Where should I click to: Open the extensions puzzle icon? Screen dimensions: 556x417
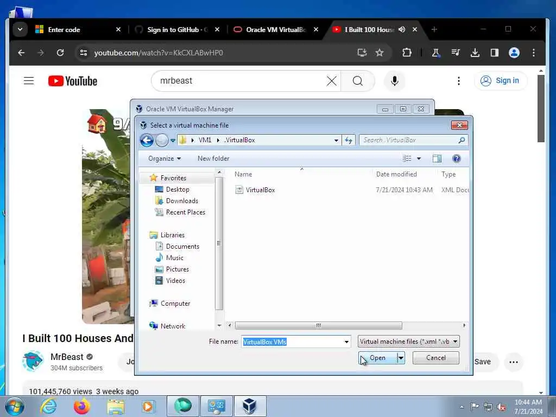(407, 53)
